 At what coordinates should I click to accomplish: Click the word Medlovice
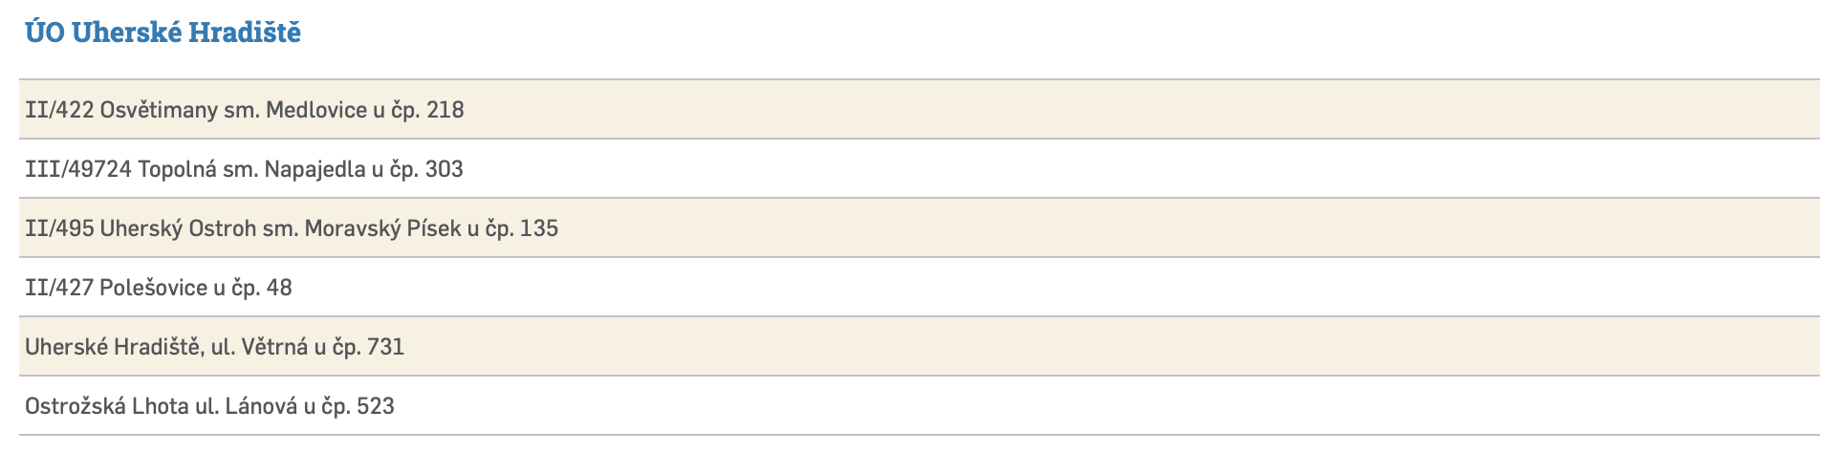316,110
